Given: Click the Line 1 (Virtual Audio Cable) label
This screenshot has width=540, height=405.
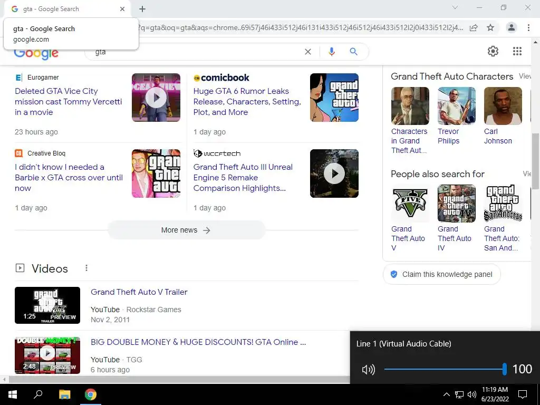Looking at the screenshot, I should pos(403,344).
